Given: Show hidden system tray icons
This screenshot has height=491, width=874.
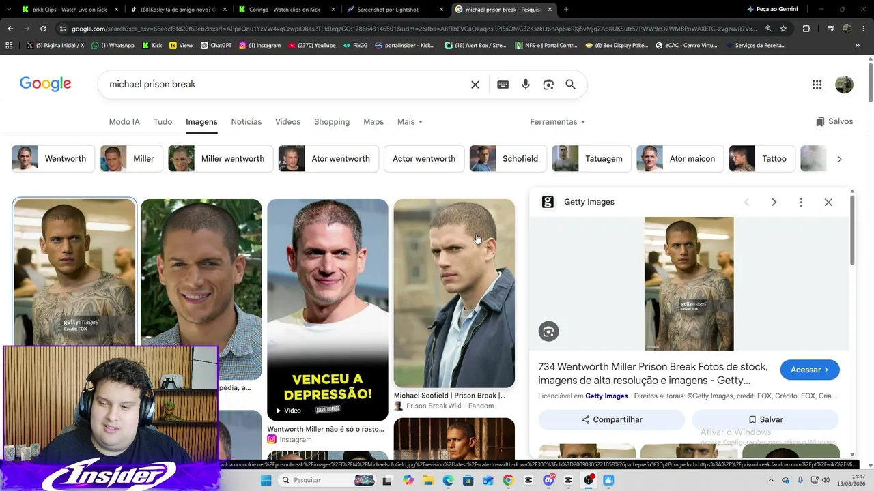Looking at the screenshot, I should point(771,480).
